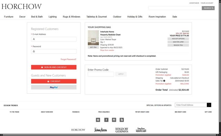
Task: Focus the E-mail Address field
Action: click(54, 39)
